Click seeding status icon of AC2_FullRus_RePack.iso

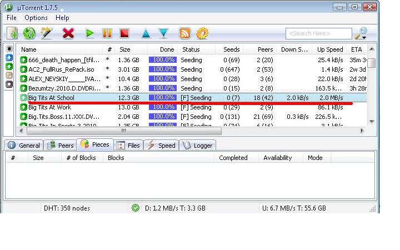click(23, 69)
